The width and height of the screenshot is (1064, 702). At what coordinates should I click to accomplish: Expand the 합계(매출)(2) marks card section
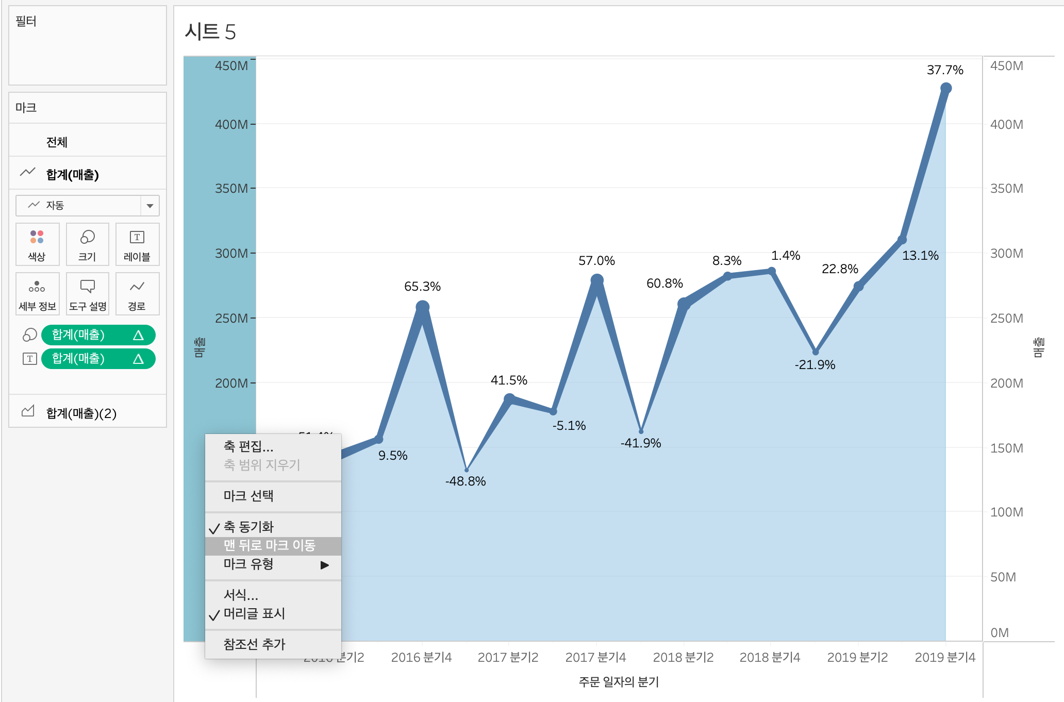(x=81, y=413)
